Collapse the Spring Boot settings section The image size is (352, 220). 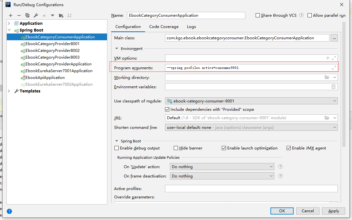116,141
